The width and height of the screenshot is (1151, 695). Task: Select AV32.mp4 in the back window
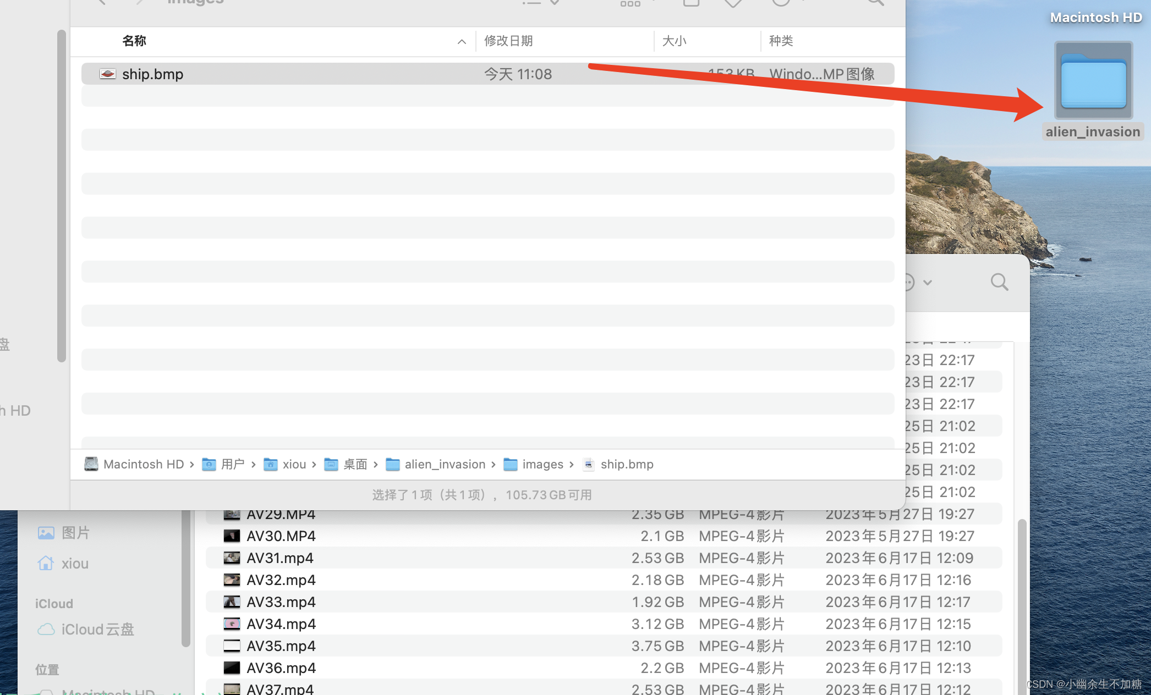(604, 580)
